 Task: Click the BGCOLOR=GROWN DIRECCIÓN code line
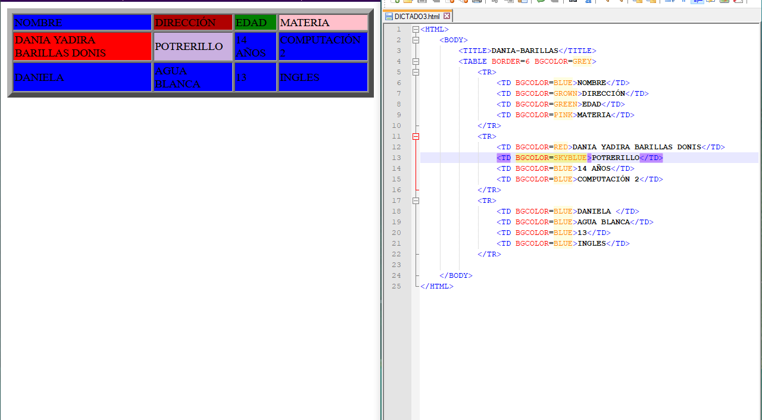pyautogui.click(x=573, y=93)
